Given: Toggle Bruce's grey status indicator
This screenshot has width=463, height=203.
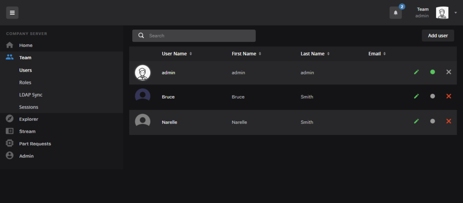Looking at the screenshot, I should tap(433, 96).
